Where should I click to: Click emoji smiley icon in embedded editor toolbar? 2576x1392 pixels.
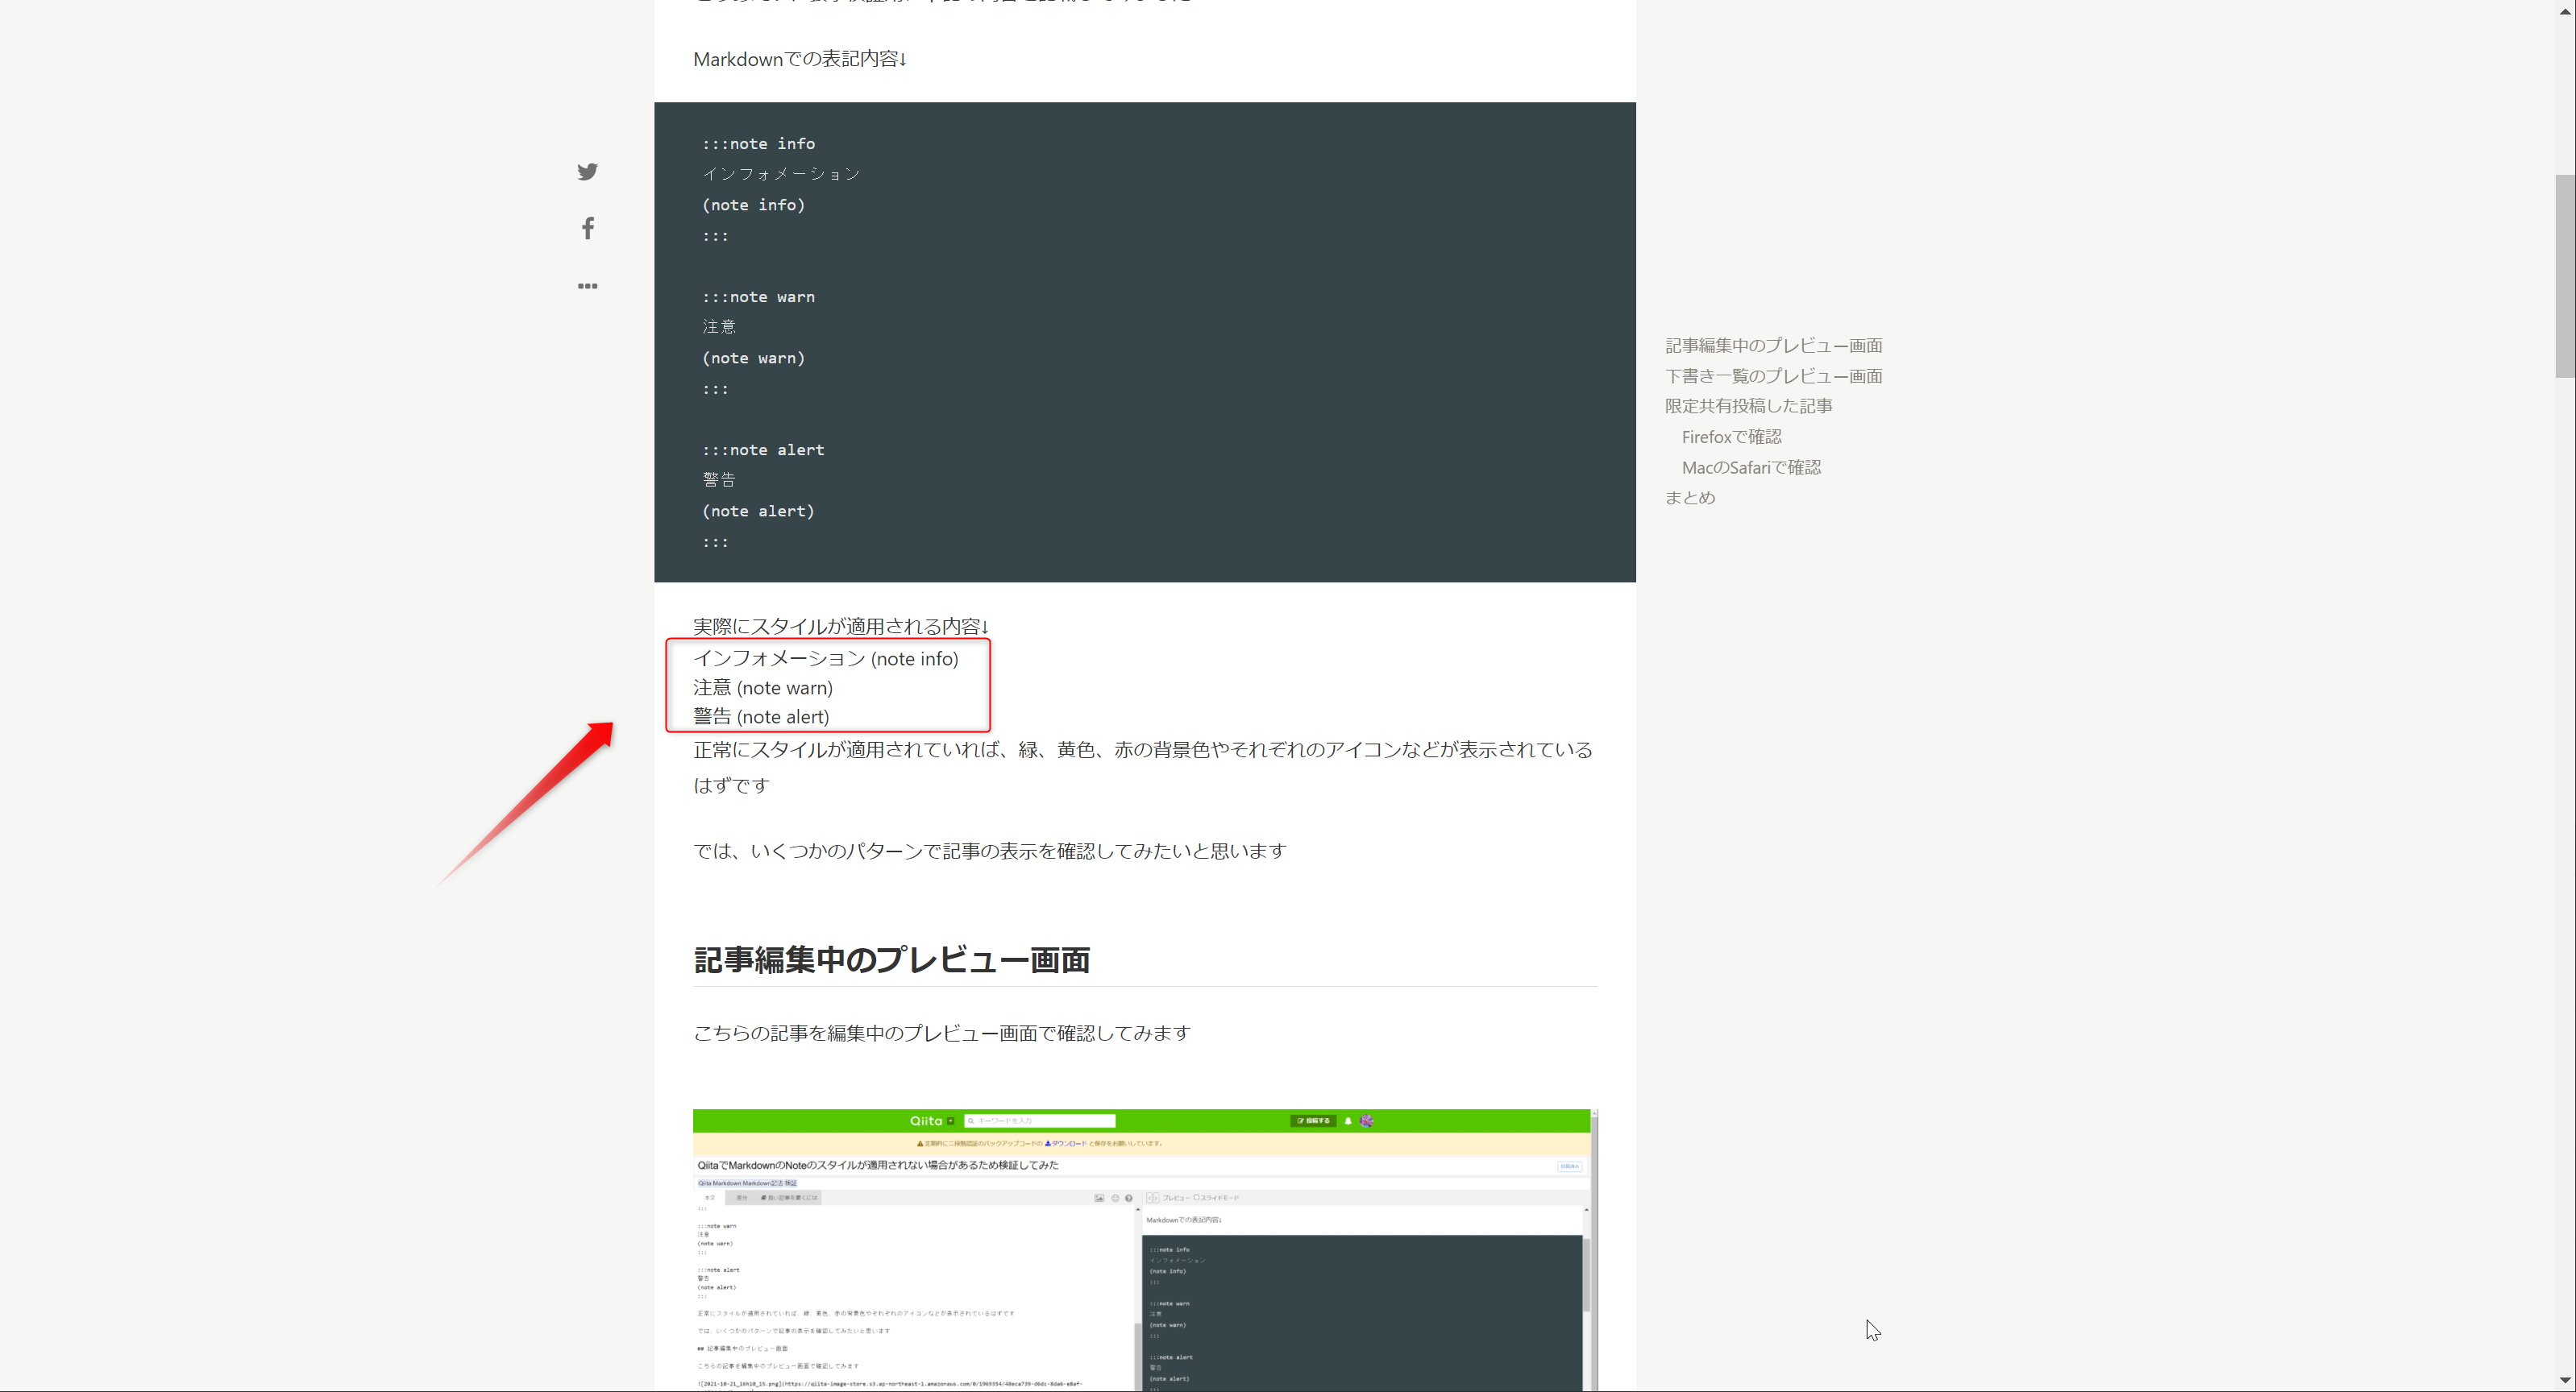coord(1115,1198)
